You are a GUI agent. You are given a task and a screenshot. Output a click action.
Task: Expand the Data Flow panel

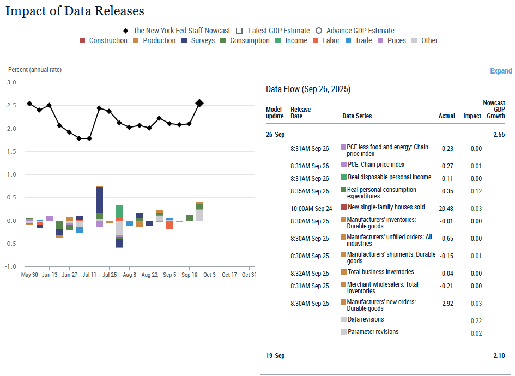(x=501, y=71)
